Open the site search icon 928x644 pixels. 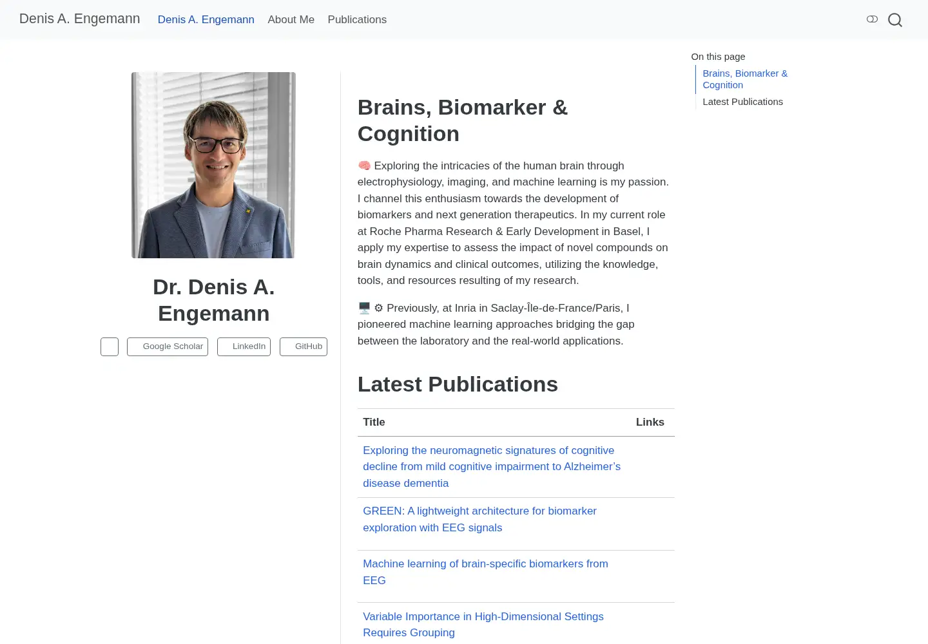[894, 20]
